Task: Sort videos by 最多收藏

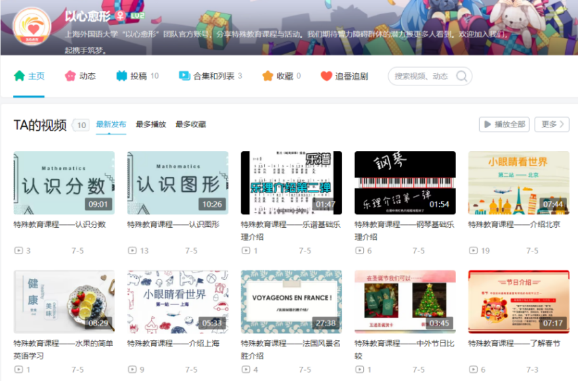Action: [190, 125]
